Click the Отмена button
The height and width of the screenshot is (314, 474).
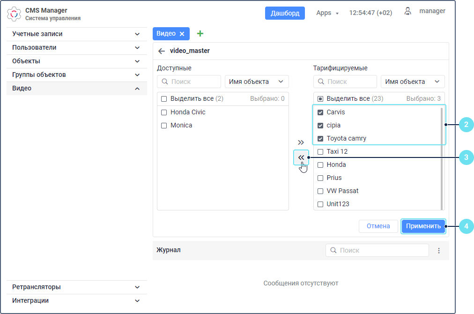pyautogui.click(x=378, y=226)
